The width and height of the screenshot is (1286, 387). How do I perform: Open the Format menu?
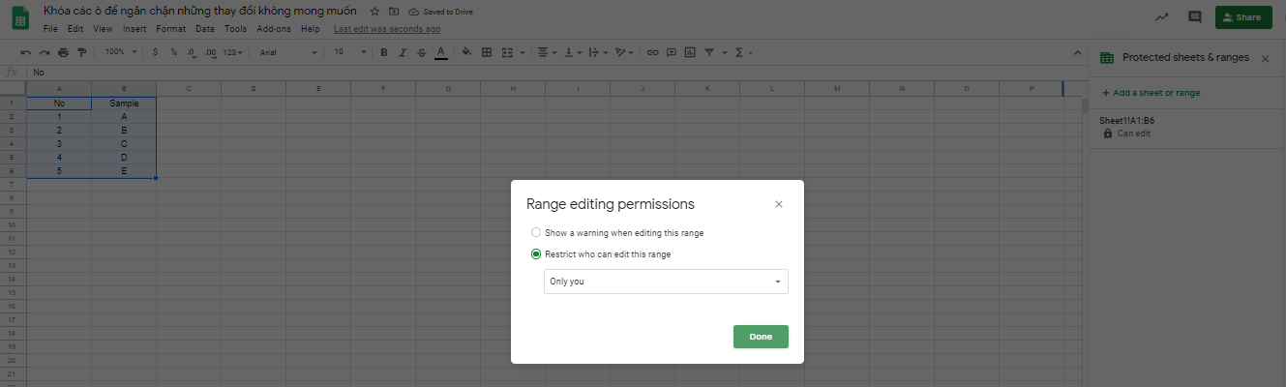click(170, 29)
